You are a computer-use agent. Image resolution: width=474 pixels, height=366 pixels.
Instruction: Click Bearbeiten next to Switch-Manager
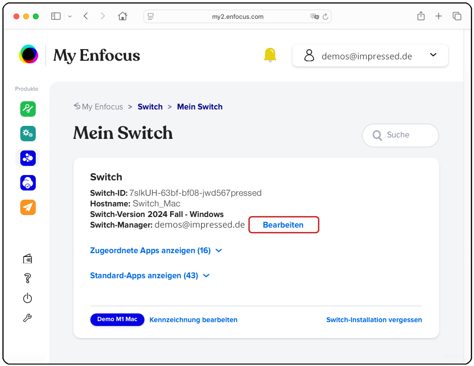pyautogui.click(x=283, y=225)
